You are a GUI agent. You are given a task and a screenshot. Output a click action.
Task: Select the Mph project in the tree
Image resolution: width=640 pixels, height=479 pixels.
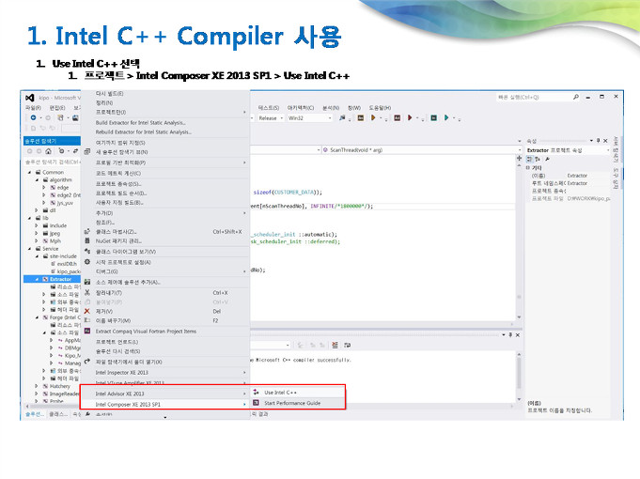pyautogui.click(x=55, y=241)
